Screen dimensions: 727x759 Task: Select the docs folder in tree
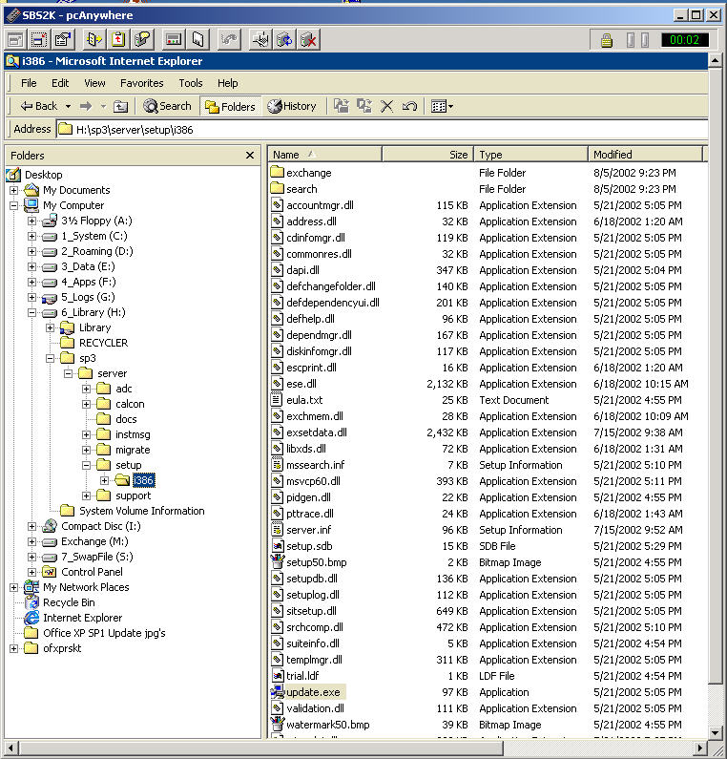point(126,419)
